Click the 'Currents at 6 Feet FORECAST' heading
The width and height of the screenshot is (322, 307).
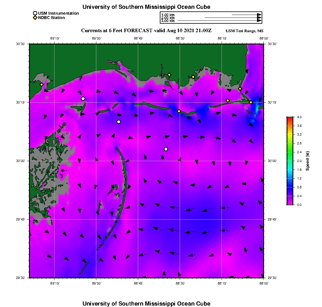pyautogui.click(x=146, y=31)
